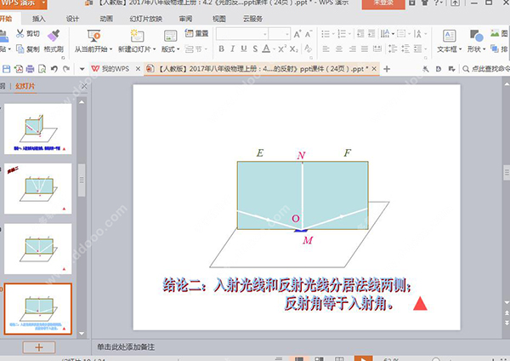Screen dimensions: 510x361
Task: Click the distributed alignment icon
Action: 377,49
